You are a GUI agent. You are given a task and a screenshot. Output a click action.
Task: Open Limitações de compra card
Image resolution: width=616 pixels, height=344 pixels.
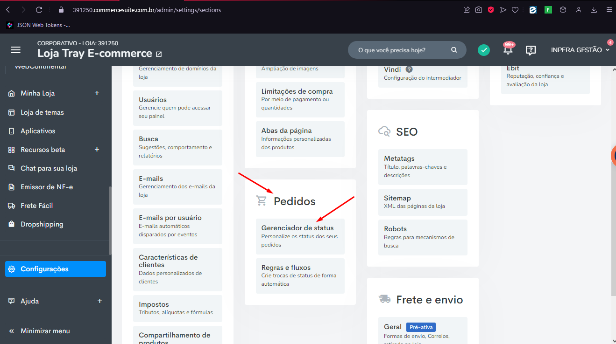(300, 100)
